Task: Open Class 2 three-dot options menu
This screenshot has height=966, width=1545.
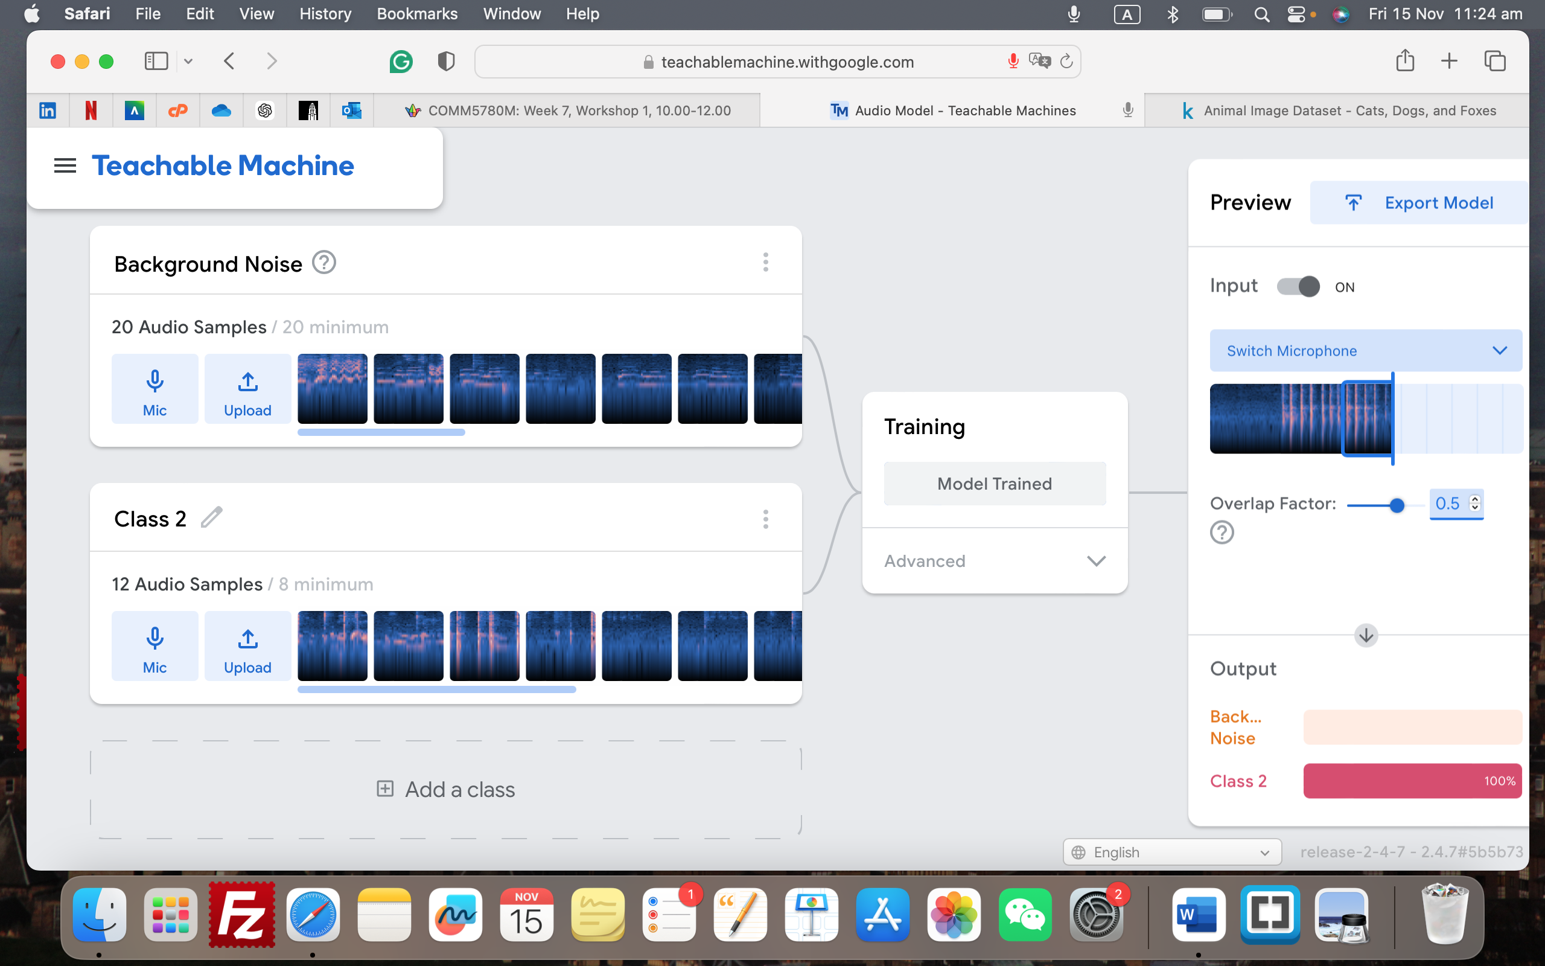Action: point(765,519)
